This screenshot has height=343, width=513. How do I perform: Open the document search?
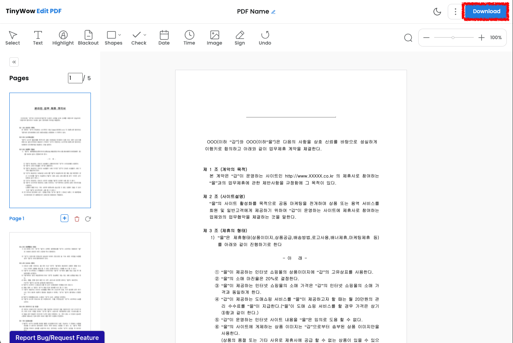[408, 38]
